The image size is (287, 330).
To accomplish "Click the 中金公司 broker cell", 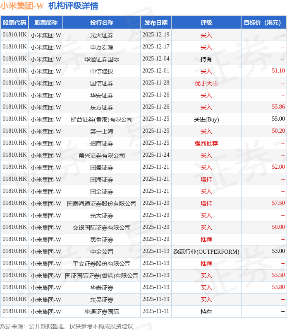I will [102, 252].
